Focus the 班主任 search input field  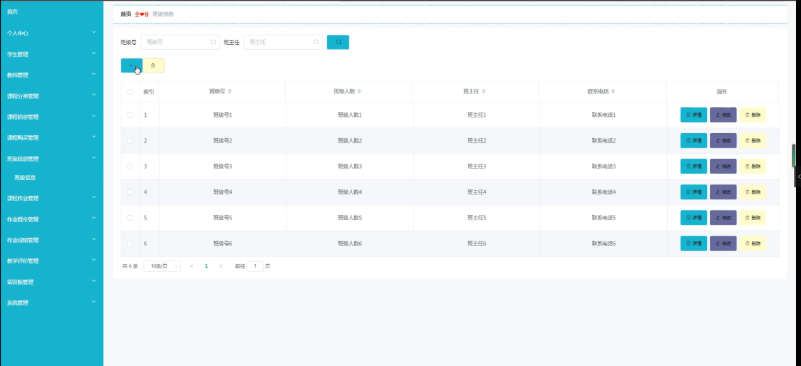283,42
